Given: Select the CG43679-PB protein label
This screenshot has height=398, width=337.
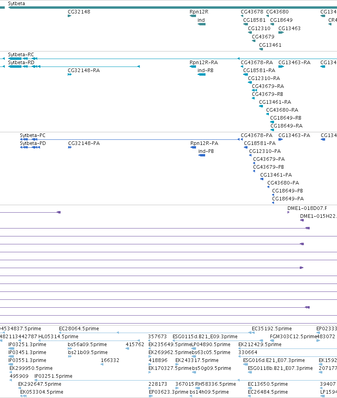Looking at the screenshot, I should click(268, 167).
